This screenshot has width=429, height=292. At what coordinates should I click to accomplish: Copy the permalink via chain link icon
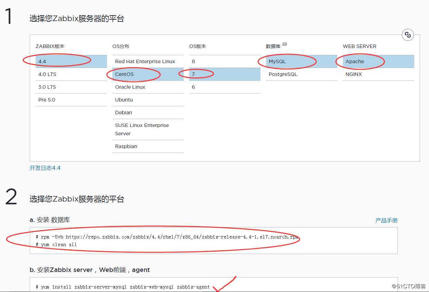tap(408, 35)
